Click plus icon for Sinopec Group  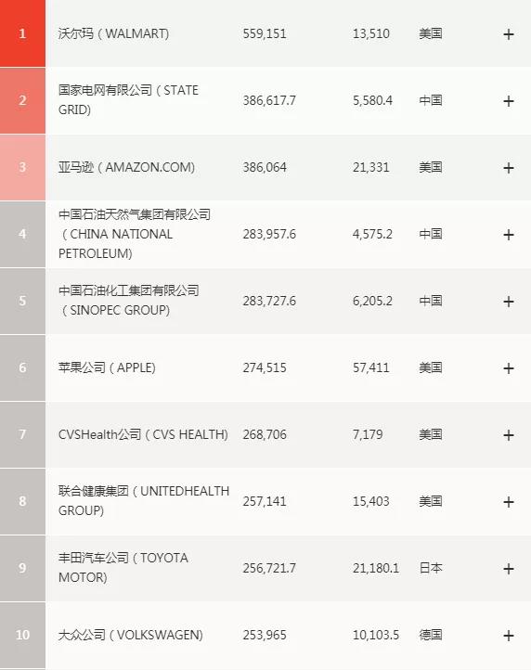click(509, 302)
